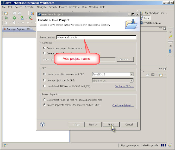Select Use project folder as root option
Image resolution: width=175 pixels, height=150 pixels.
pos(44,100)
